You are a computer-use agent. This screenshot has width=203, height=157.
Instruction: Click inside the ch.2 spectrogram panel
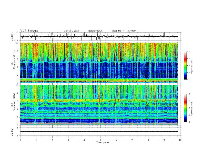click(x=99, y=105)
